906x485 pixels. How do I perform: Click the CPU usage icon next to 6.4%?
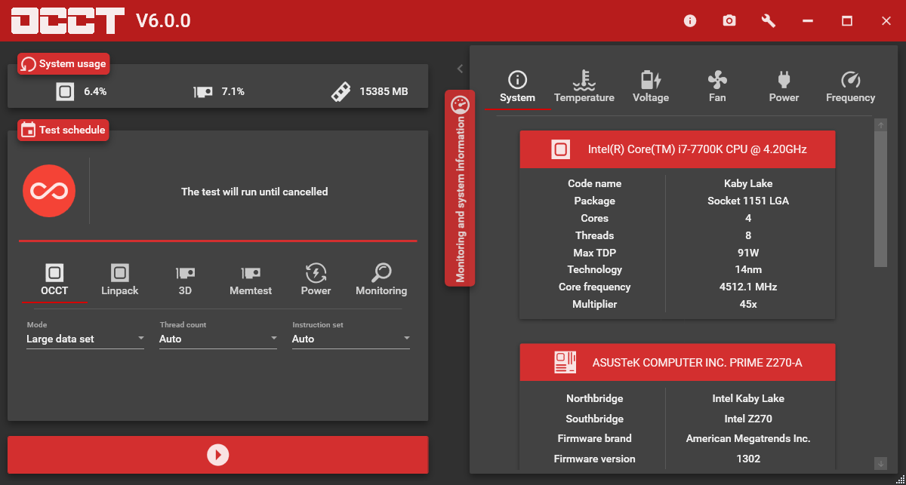(66, 92)
